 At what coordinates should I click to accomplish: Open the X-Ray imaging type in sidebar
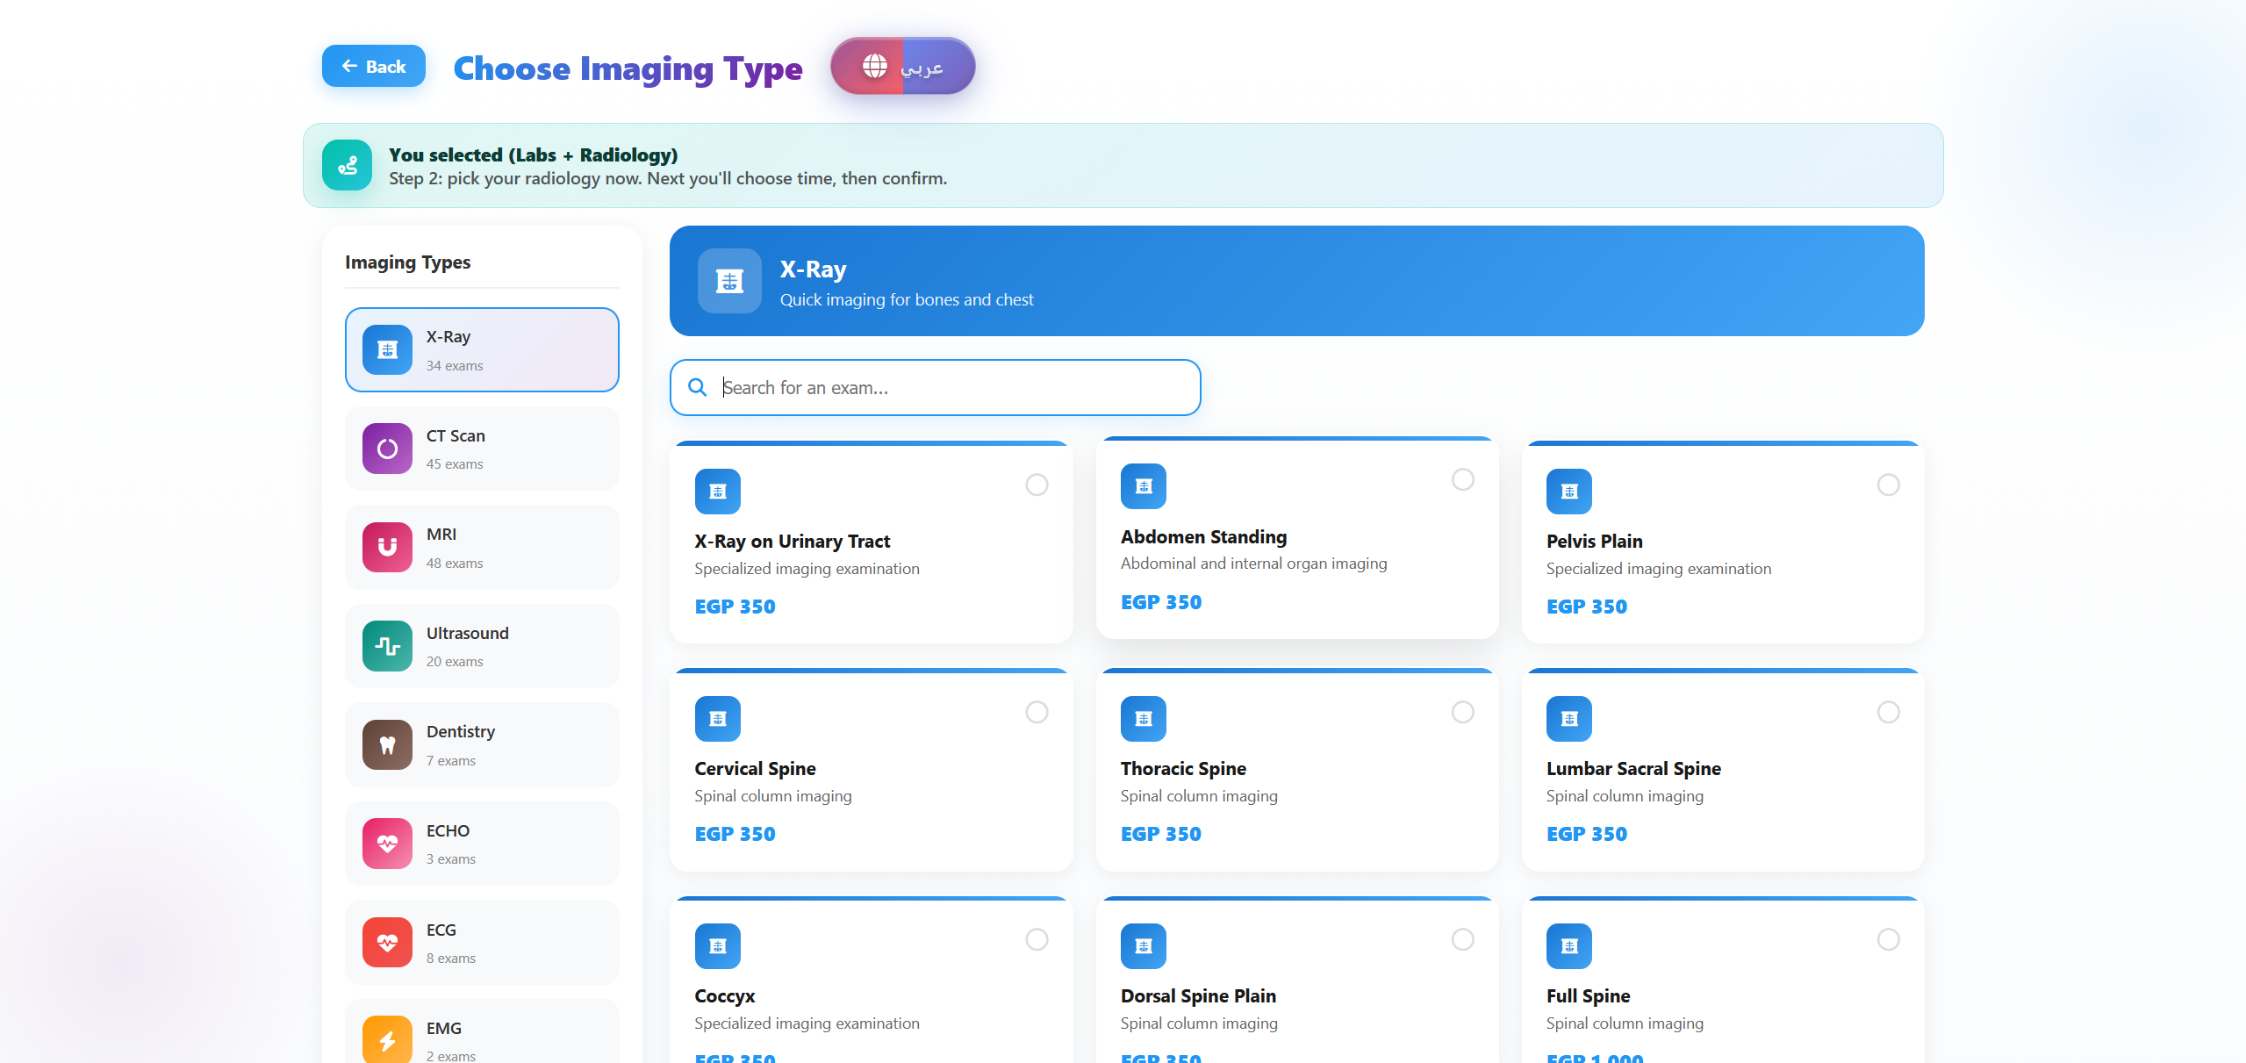coord(482,349)
